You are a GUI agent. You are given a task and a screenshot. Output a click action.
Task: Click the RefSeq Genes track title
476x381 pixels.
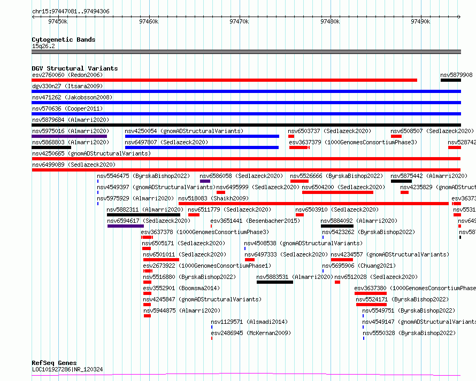pos(54,363)
